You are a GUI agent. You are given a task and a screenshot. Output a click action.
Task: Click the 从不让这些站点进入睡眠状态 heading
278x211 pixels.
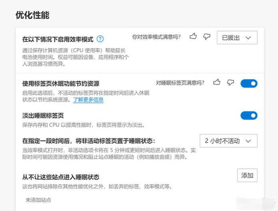coord(61,177)
